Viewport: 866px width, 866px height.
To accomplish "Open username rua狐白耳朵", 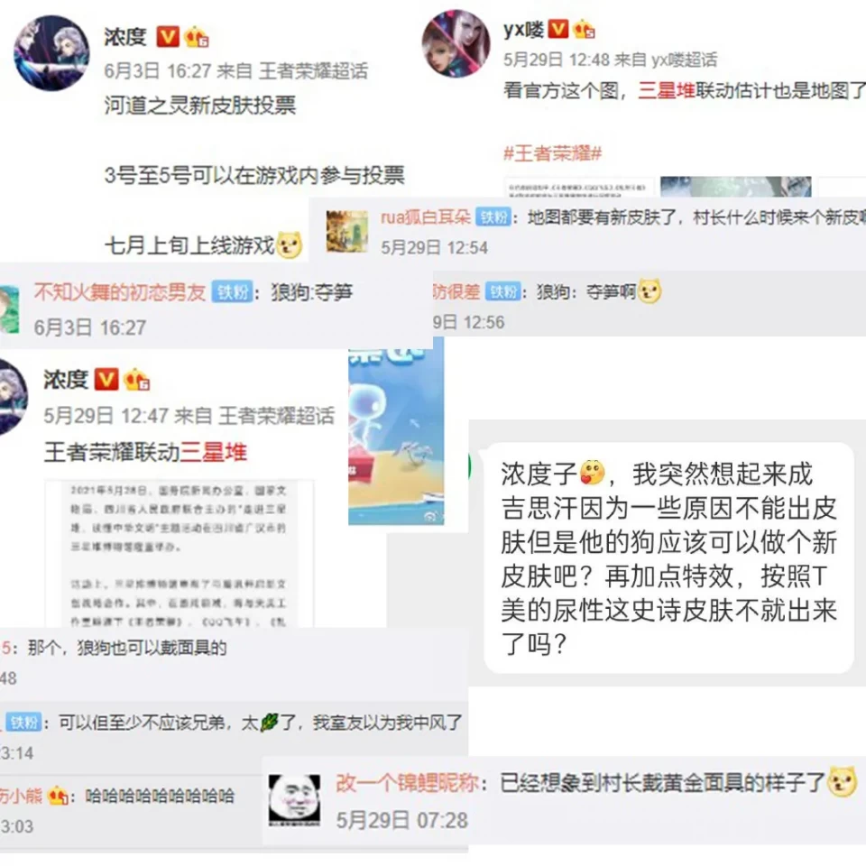I will 426,217.
